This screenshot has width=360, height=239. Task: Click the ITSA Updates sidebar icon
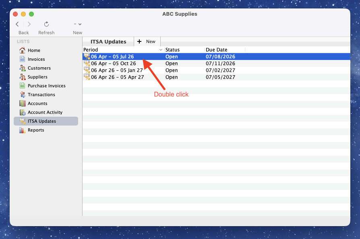[x=22, y=121]
